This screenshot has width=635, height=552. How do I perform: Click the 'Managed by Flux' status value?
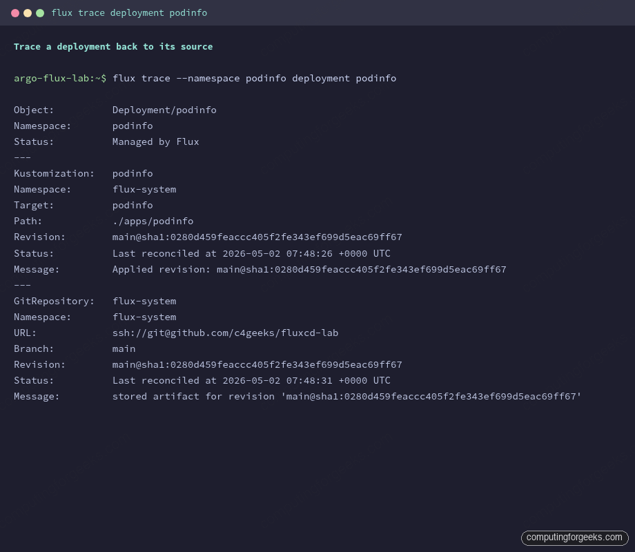click(155, 141)
